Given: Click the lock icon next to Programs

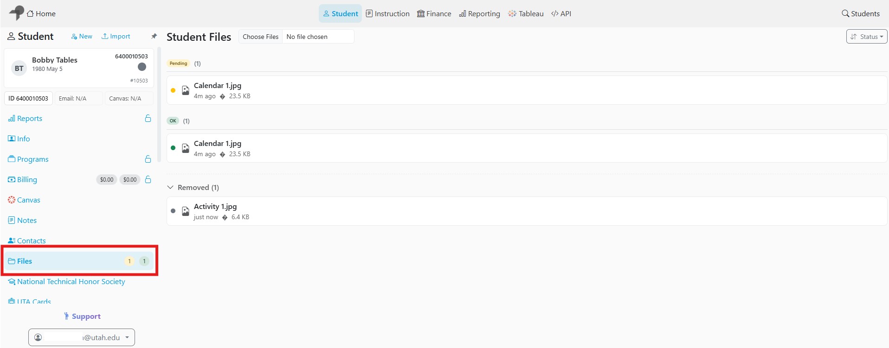Looking at the screenshot, I should [x=148, y=159].
